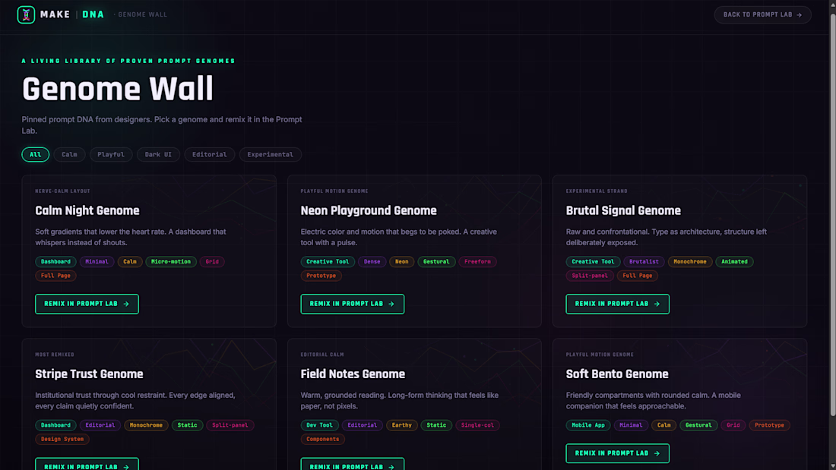Click Gestural tag on Neon Playground card
Viewport: 836px width, 470px height.
436,262
